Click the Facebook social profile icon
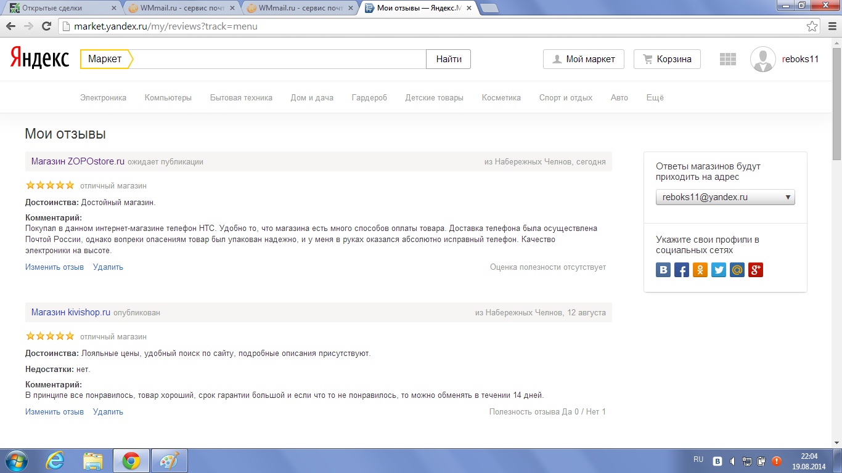Screen dimensions: 842x473 tap(682, 270)
